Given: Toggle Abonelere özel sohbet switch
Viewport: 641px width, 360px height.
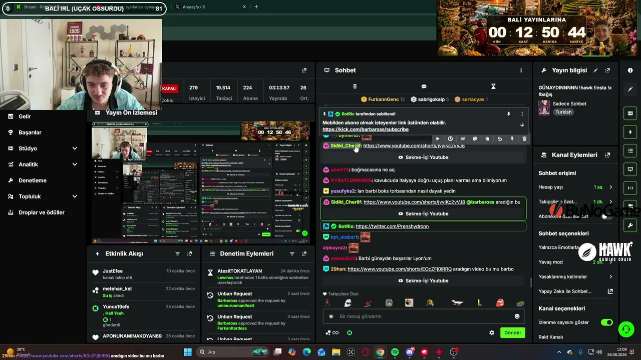Looking at the screenshot, I should click(607, 216).
